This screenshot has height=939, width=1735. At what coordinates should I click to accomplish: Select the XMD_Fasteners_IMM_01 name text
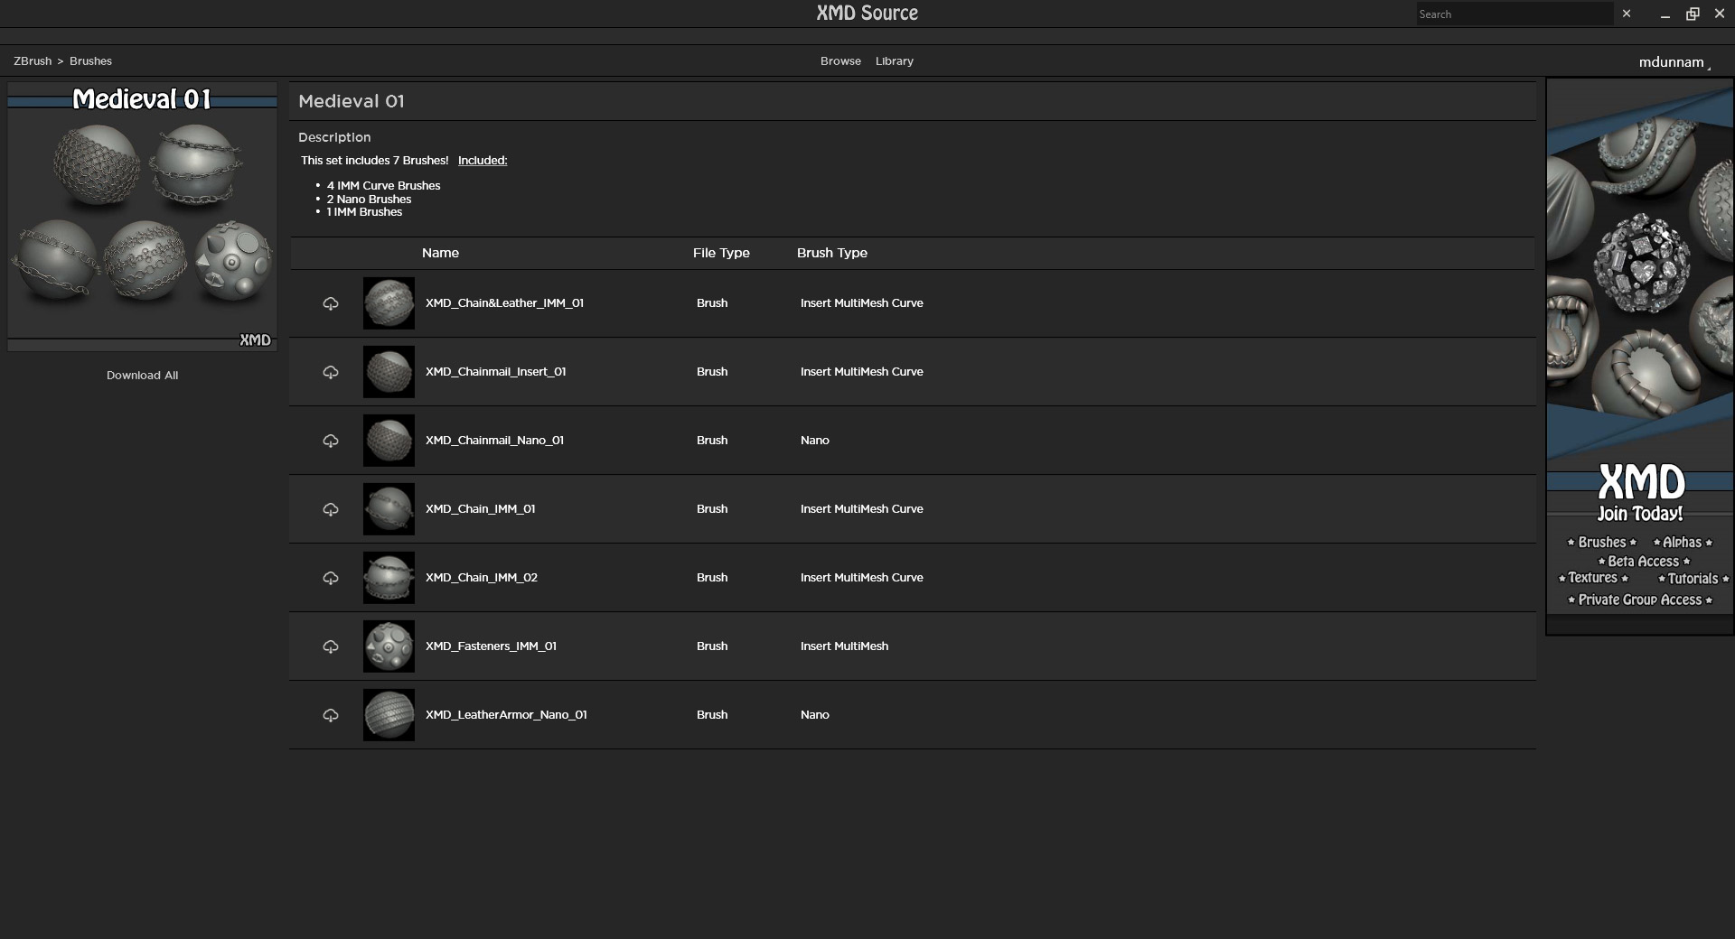point(491,646)
